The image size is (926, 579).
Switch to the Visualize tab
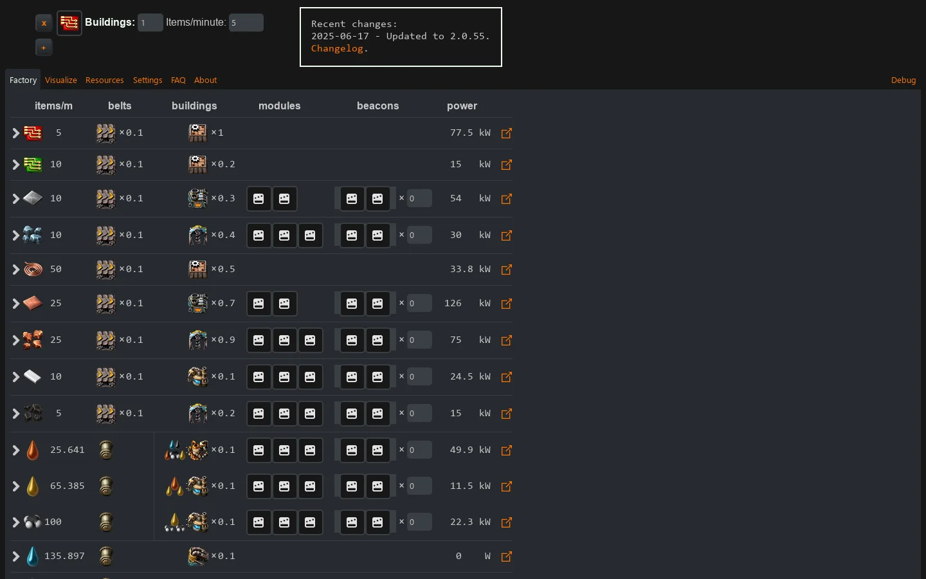click(x=61, y=80)
